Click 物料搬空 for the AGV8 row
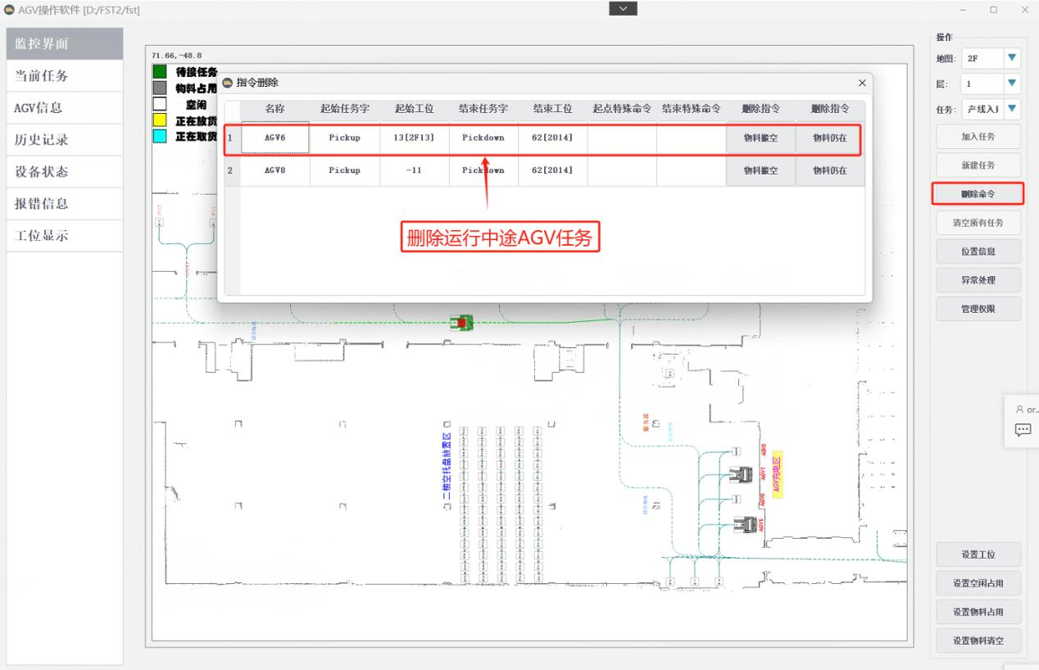1039x670 pixels. click(x=760, y=170)
